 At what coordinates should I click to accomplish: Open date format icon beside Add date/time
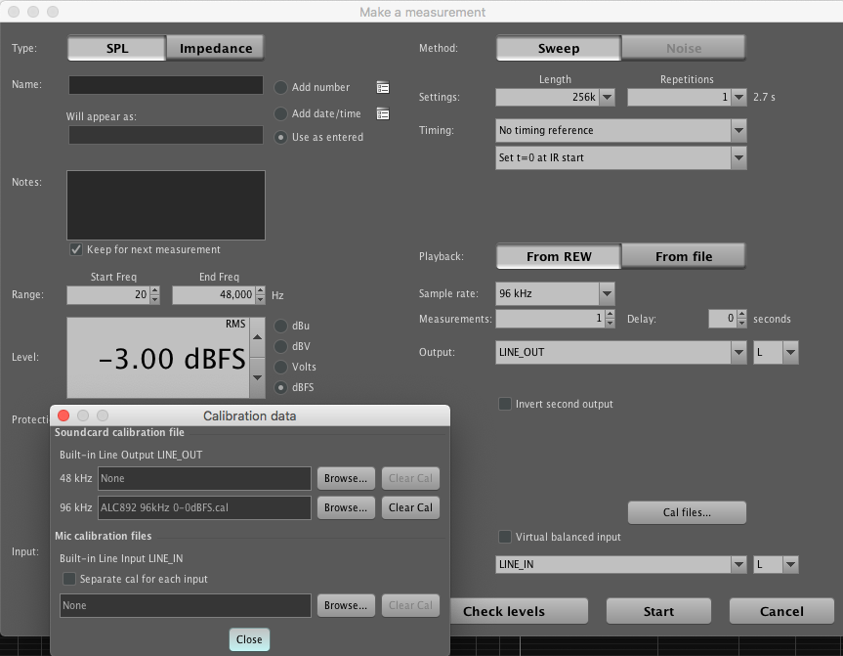(x=383, y=113)
